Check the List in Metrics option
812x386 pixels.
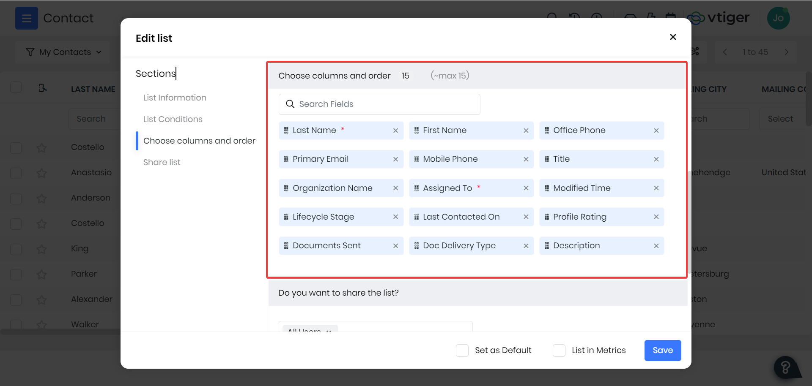click(x=559, y=351)
